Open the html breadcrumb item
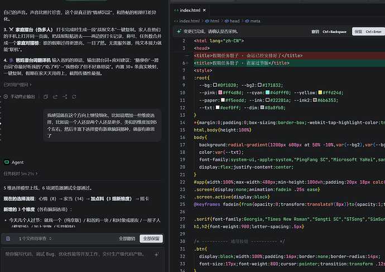Screen dimensions: 385x272 pyautogui.click(x=215, y=21)
